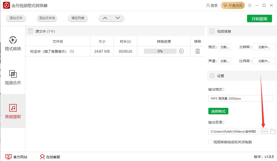This screenshot has height=161, width=277.
Task: Open the 登录 user login
Action: click(x=212, y=5)
